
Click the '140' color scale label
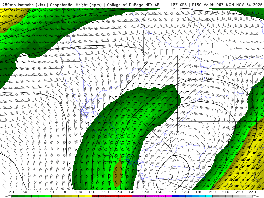click(132, 192)
